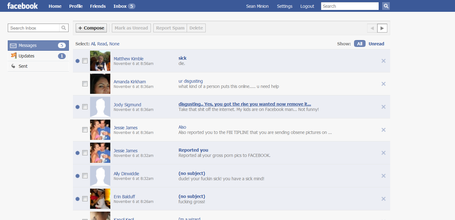The image size is (455, 220).
Task: Click the toolbar Delete button
Action: tap(196, 28)
